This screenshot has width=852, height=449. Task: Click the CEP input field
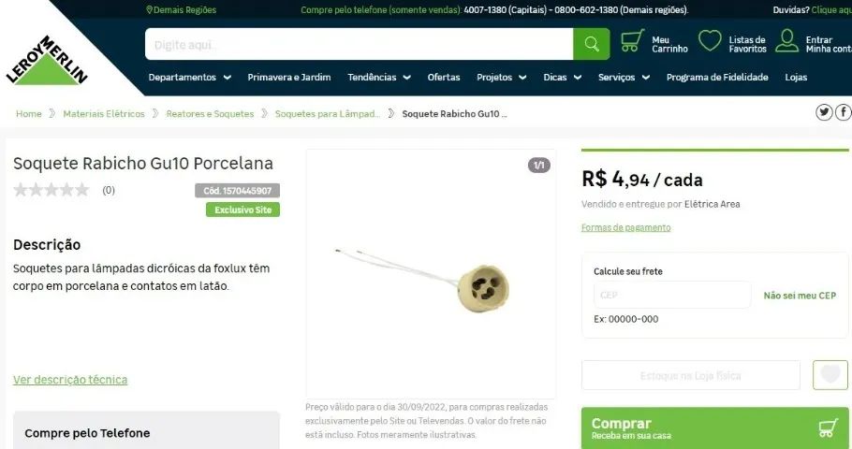click(x=672, y=295)
